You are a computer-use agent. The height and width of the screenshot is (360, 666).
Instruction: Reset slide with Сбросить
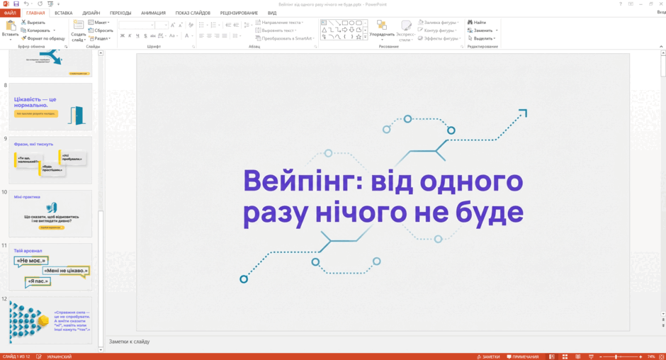coord(101,30)
